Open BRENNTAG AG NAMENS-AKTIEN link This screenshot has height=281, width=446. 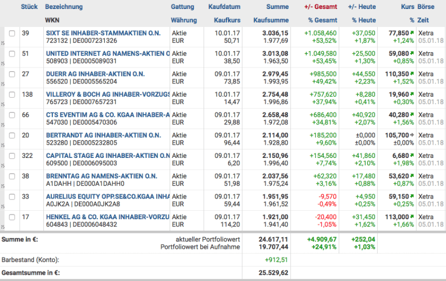[x=102, y=176]
